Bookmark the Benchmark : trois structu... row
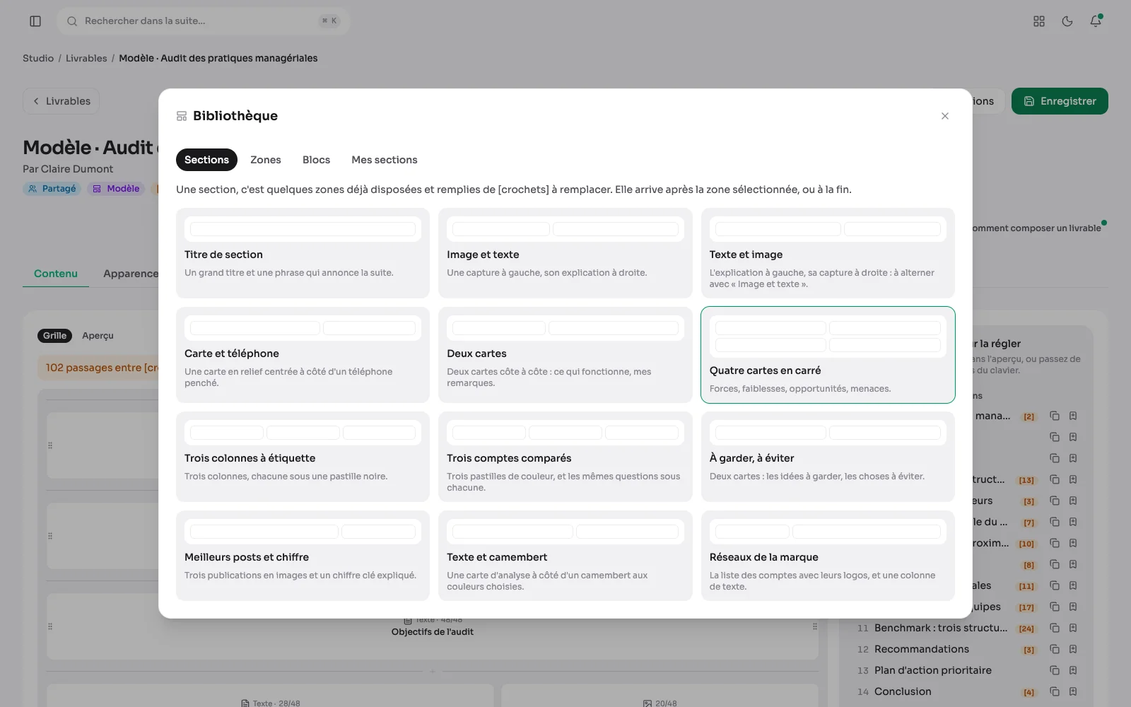 click(x=1073, y=628)
